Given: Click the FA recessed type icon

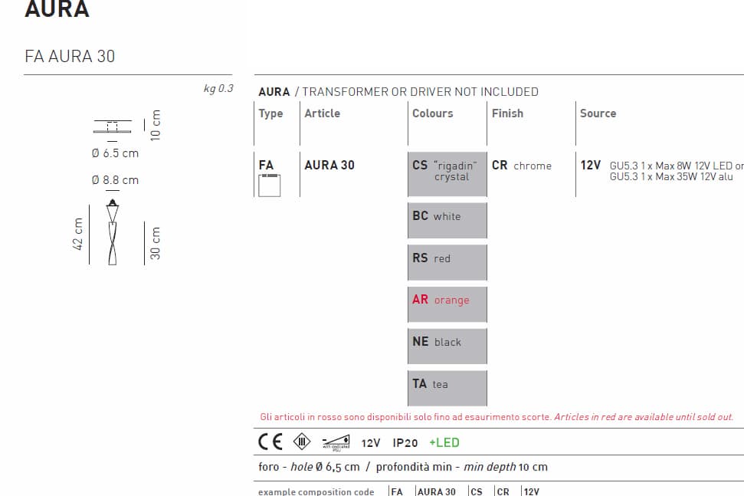Looking at the screenshot, I should (x=269, y=185).
